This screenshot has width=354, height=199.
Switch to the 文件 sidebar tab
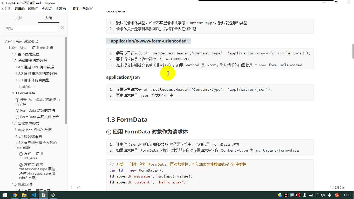pyautogui.click(x=19, y=18)
